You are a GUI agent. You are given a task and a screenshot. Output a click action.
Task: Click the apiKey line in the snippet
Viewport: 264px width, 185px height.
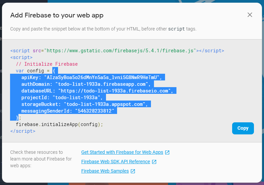[x=92, y=77]
